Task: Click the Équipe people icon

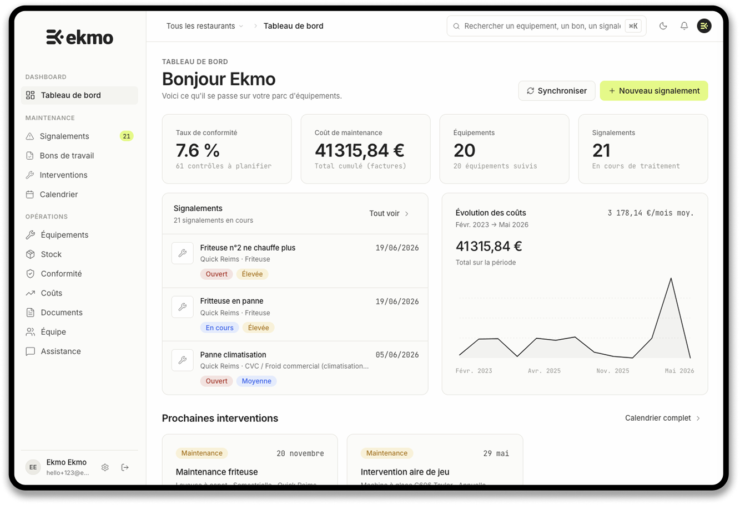Action: click(x=31, y=332)
